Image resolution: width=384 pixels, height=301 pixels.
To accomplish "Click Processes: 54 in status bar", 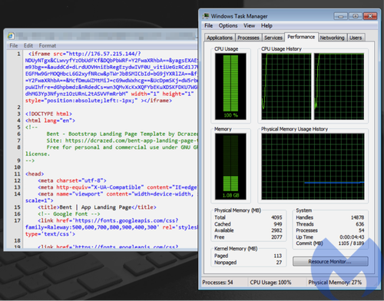I will point(217,283).
